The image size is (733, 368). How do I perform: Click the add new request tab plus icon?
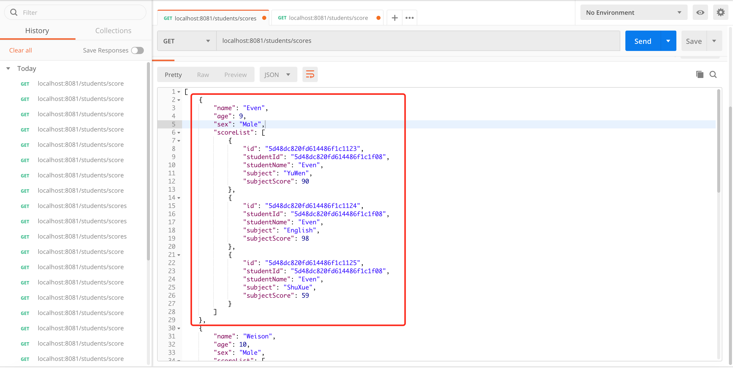pyautogui.click(x=395, y=18)
